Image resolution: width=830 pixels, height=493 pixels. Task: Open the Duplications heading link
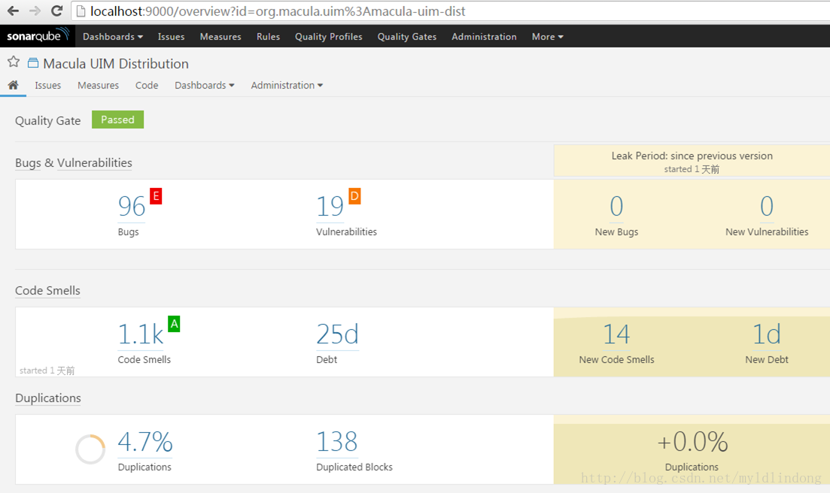pyautogui.click(x=48, y=398)
